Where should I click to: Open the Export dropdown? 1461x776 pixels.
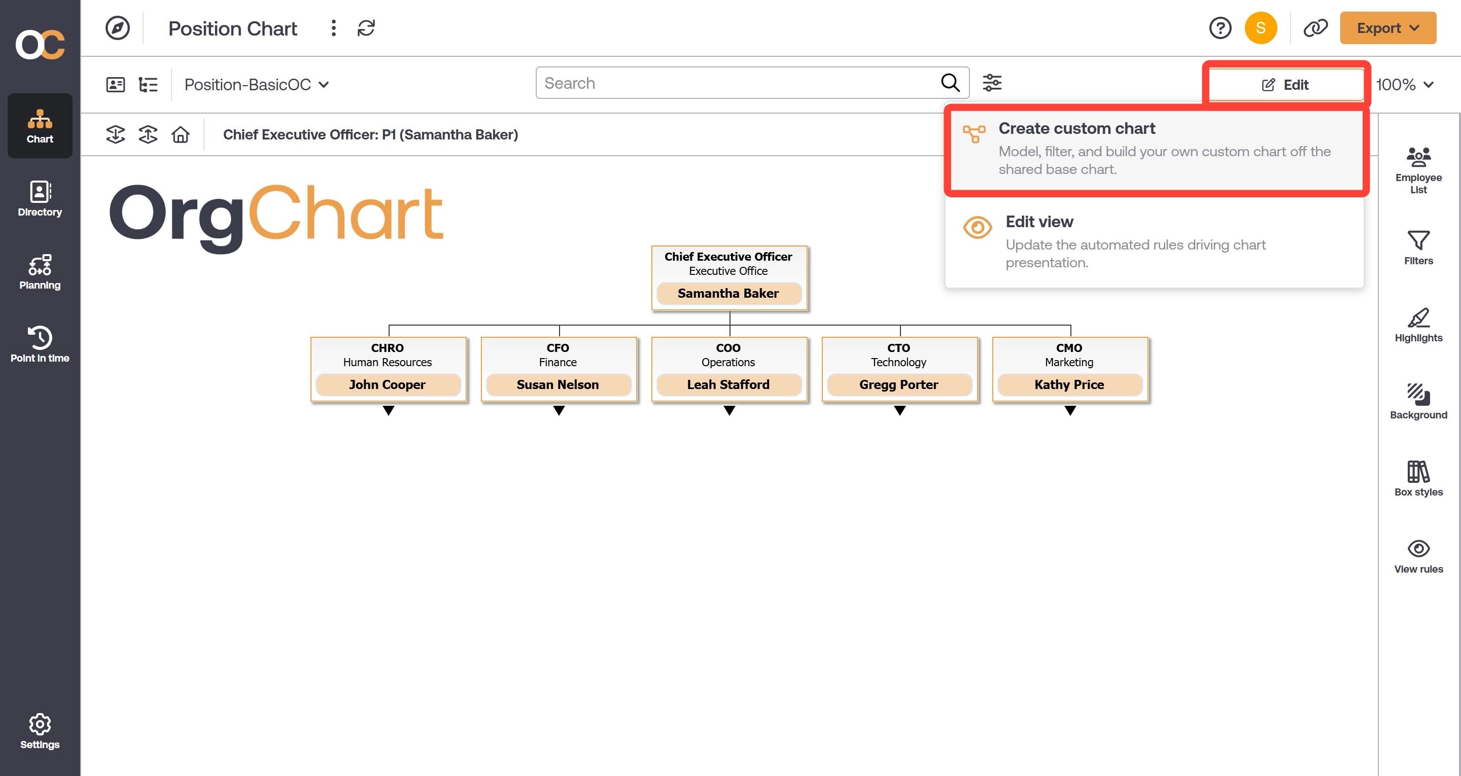tap(1388, 28)
